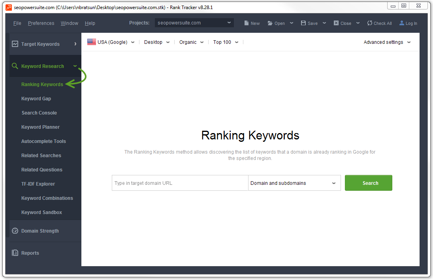
Task: Minimize the Rank Tracker window
Action: (393, 6)
